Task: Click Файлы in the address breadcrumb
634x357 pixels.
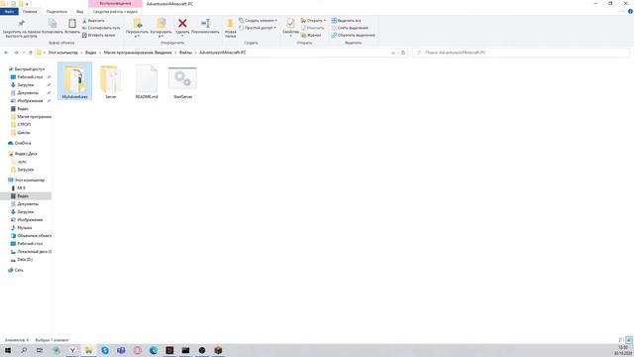Action: coord(185,53)
